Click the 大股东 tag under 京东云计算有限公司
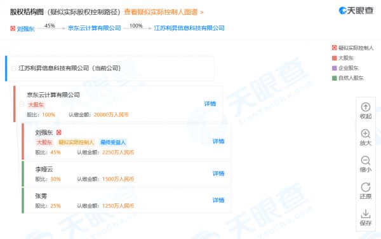The image size is (381, 239). [36, 105]
